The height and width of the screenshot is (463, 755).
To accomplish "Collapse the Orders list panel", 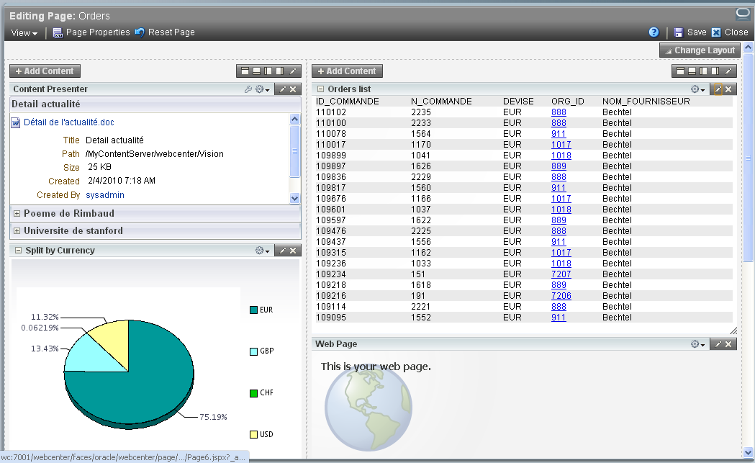I will click(321, 89).
